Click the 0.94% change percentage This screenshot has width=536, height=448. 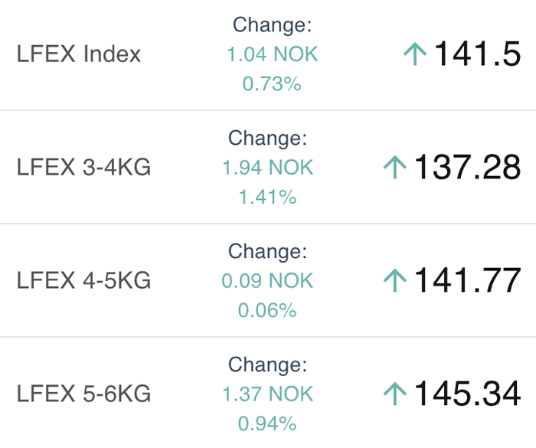click(x=267, y=423)
